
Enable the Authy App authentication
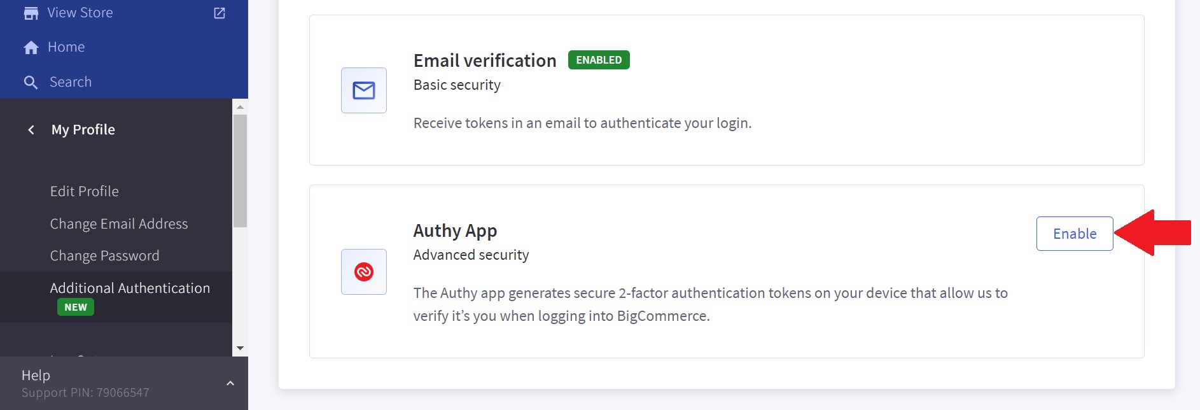click(x=1074, y=234)
